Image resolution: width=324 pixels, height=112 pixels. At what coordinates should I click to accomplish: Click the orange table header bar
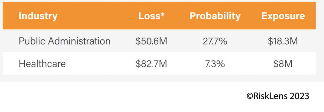[159, 16]
